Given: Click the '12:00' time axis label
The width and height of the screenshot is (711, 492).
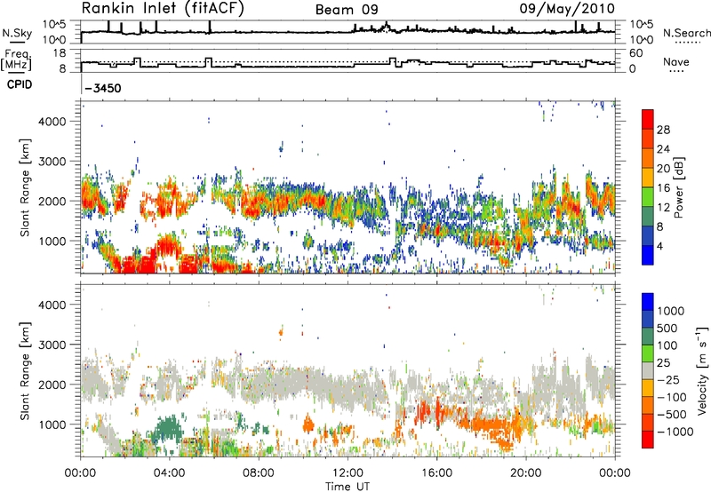Looking at the screenshot, I should click(348, 473).
